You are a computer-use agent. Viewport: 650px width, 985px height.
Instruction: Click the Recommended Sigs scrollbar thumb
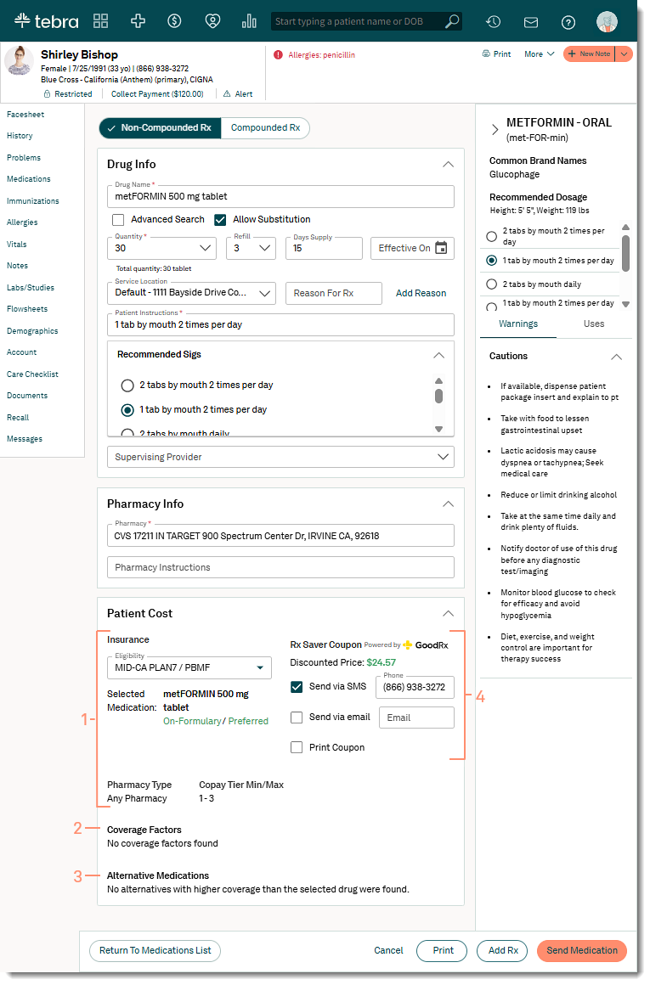coord(438,396)
